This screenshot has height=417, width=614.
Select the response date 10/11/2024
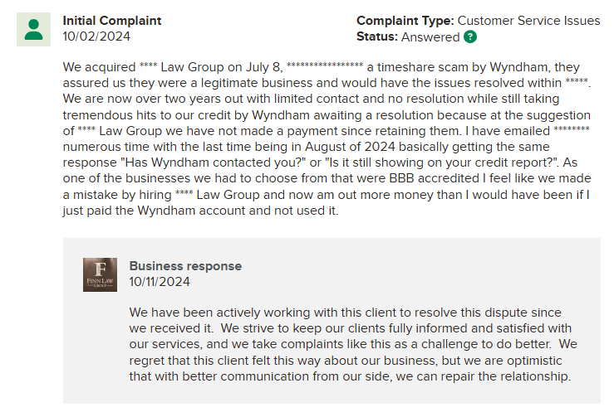point(160,282)
